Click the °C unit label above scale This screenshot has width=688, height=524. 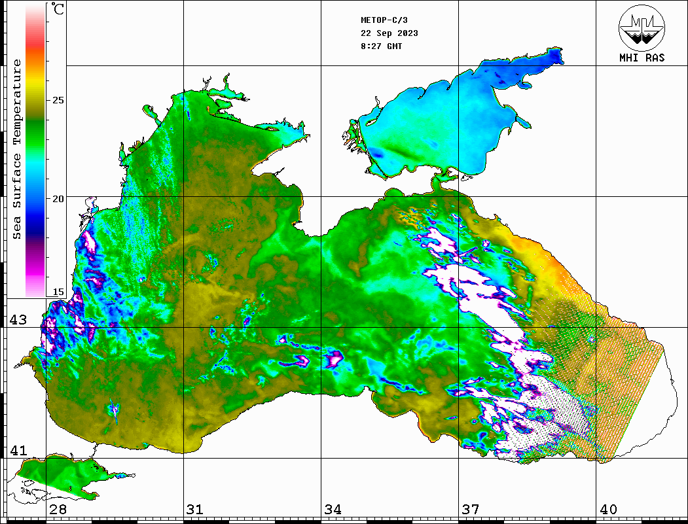click(x=58, y=10)
